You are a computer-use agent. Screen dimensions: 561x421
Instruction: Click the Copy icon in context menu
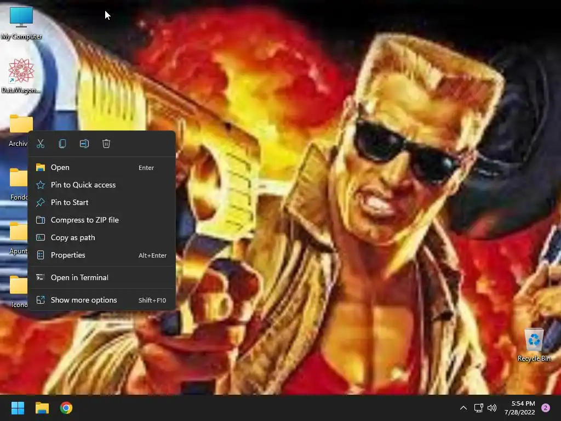[62, 144]
